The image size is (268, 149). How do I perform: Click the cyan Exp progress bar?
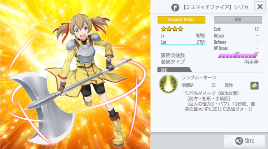pyautogui.click(x=183, y=45)
